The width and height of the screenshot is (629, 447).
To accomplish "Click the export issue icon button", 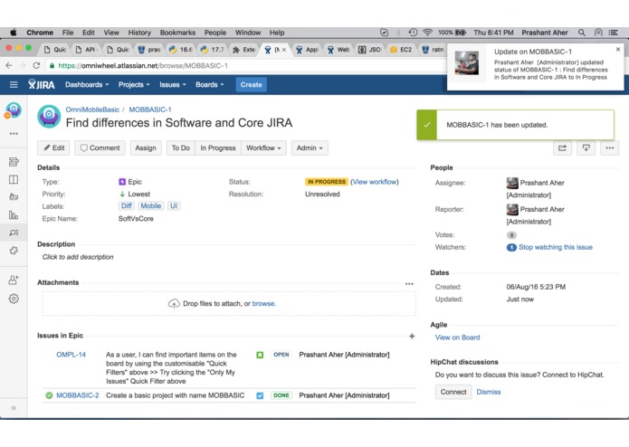I will tap(586, 147).
